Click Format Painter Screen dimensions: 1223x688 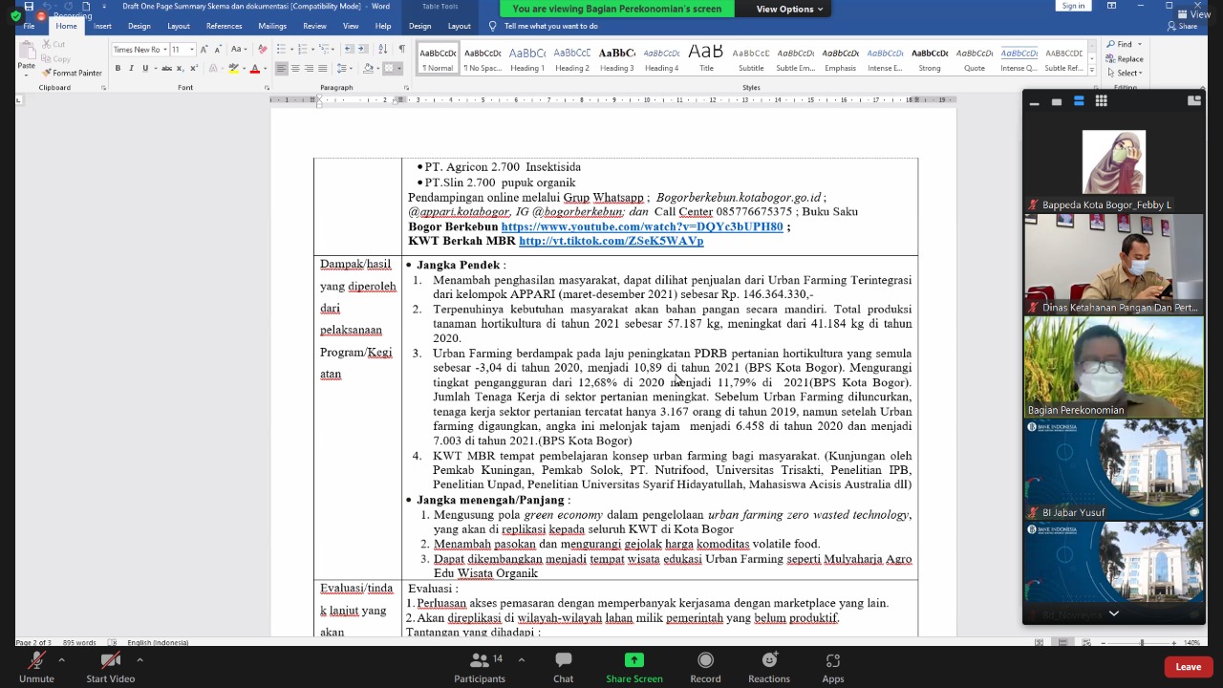(x=73, y=73)
